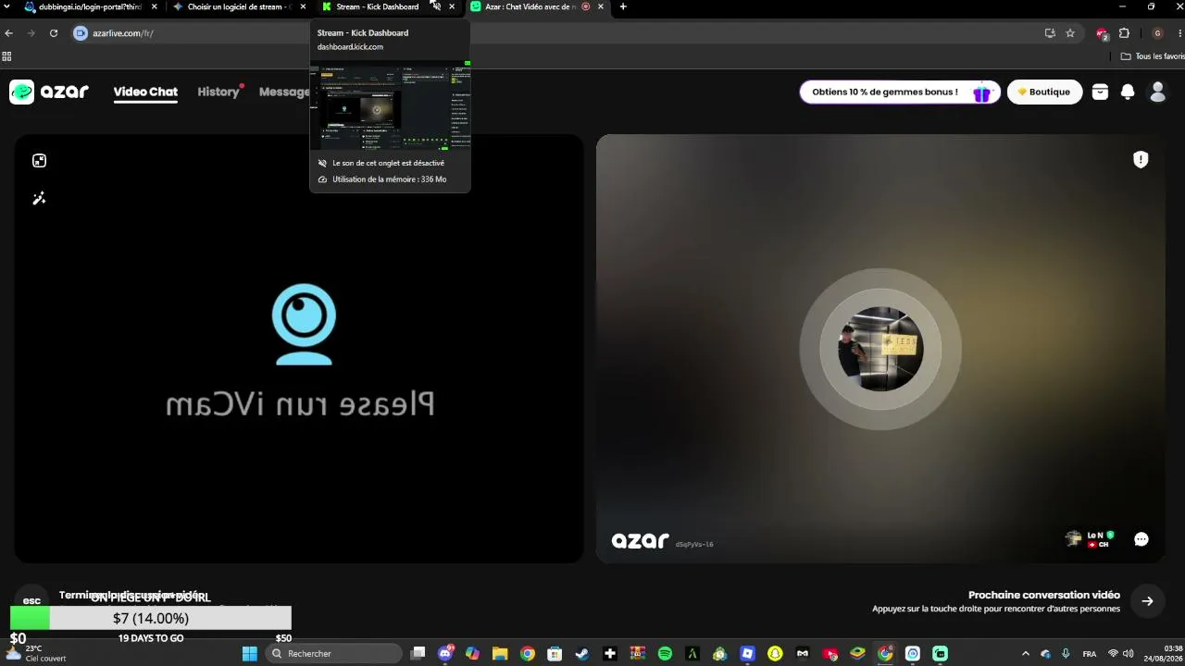Click the Kick Dashboard tab preview thumbnail

click(x=390, y=106)
